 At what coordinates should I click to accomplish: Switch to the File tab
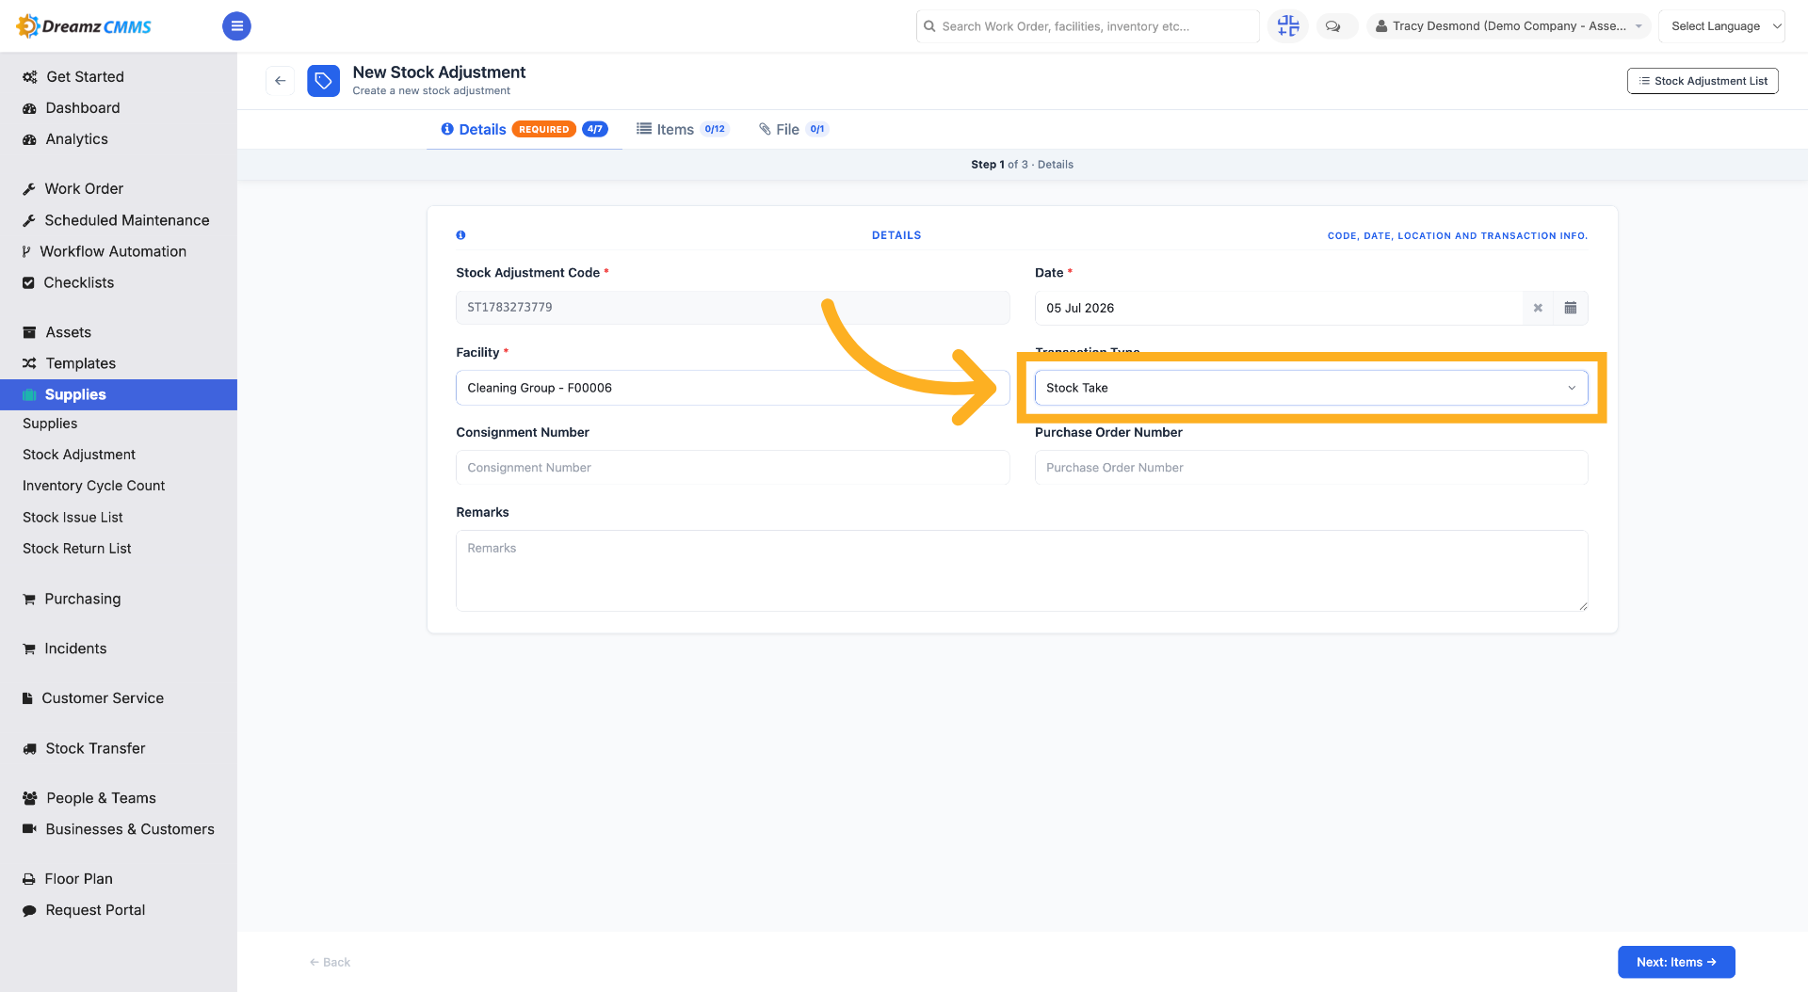point(794,129)
